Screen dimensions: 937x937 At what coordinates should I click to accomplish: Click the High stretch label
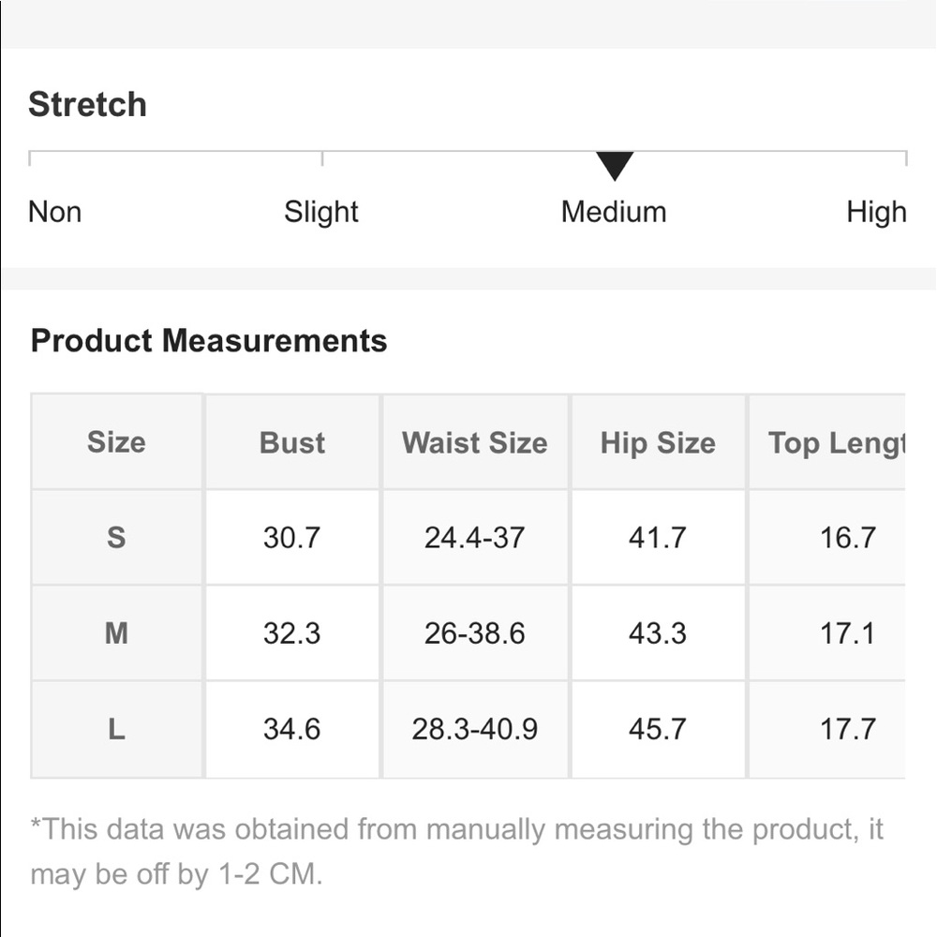[x=876, y=212]
